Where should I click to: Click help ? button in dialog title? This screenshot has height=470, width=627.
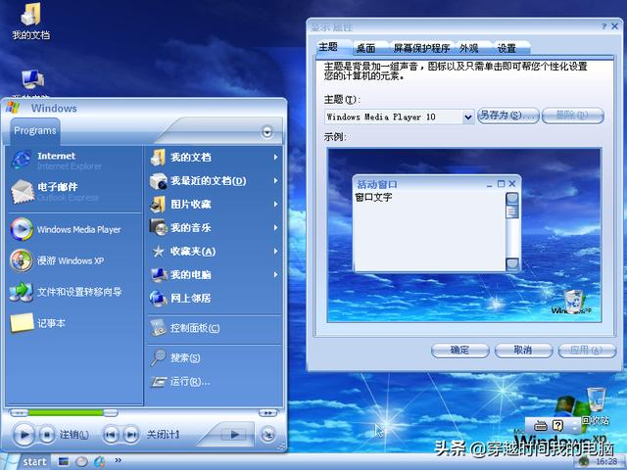(x=603, y=26)
